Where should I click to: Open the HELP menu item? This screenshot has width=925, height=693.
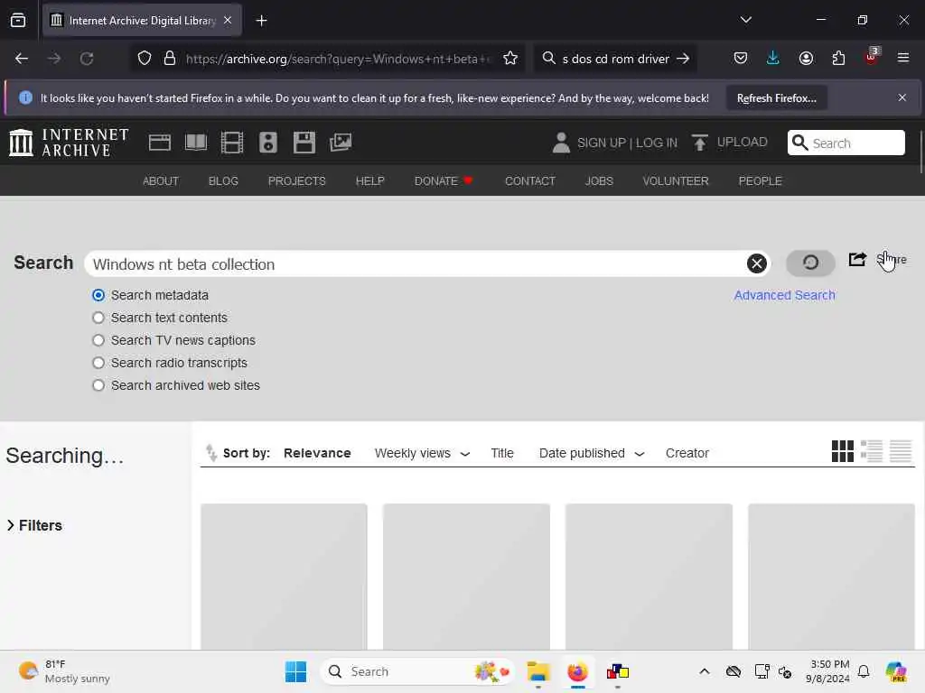coord(369,180)
